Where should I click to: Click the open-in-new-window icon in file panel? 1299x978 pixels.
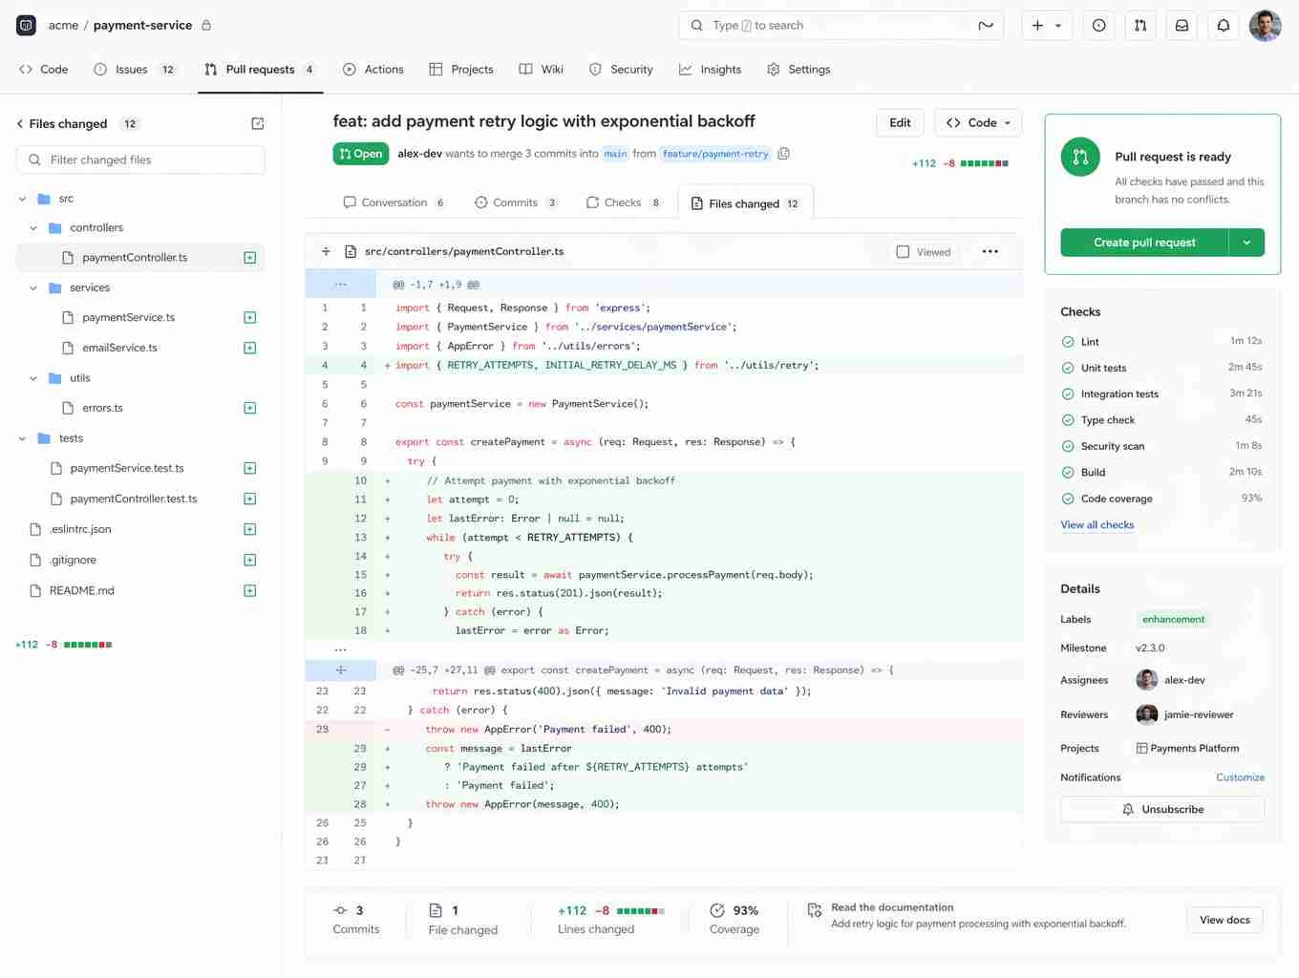(x=258, y=124)
